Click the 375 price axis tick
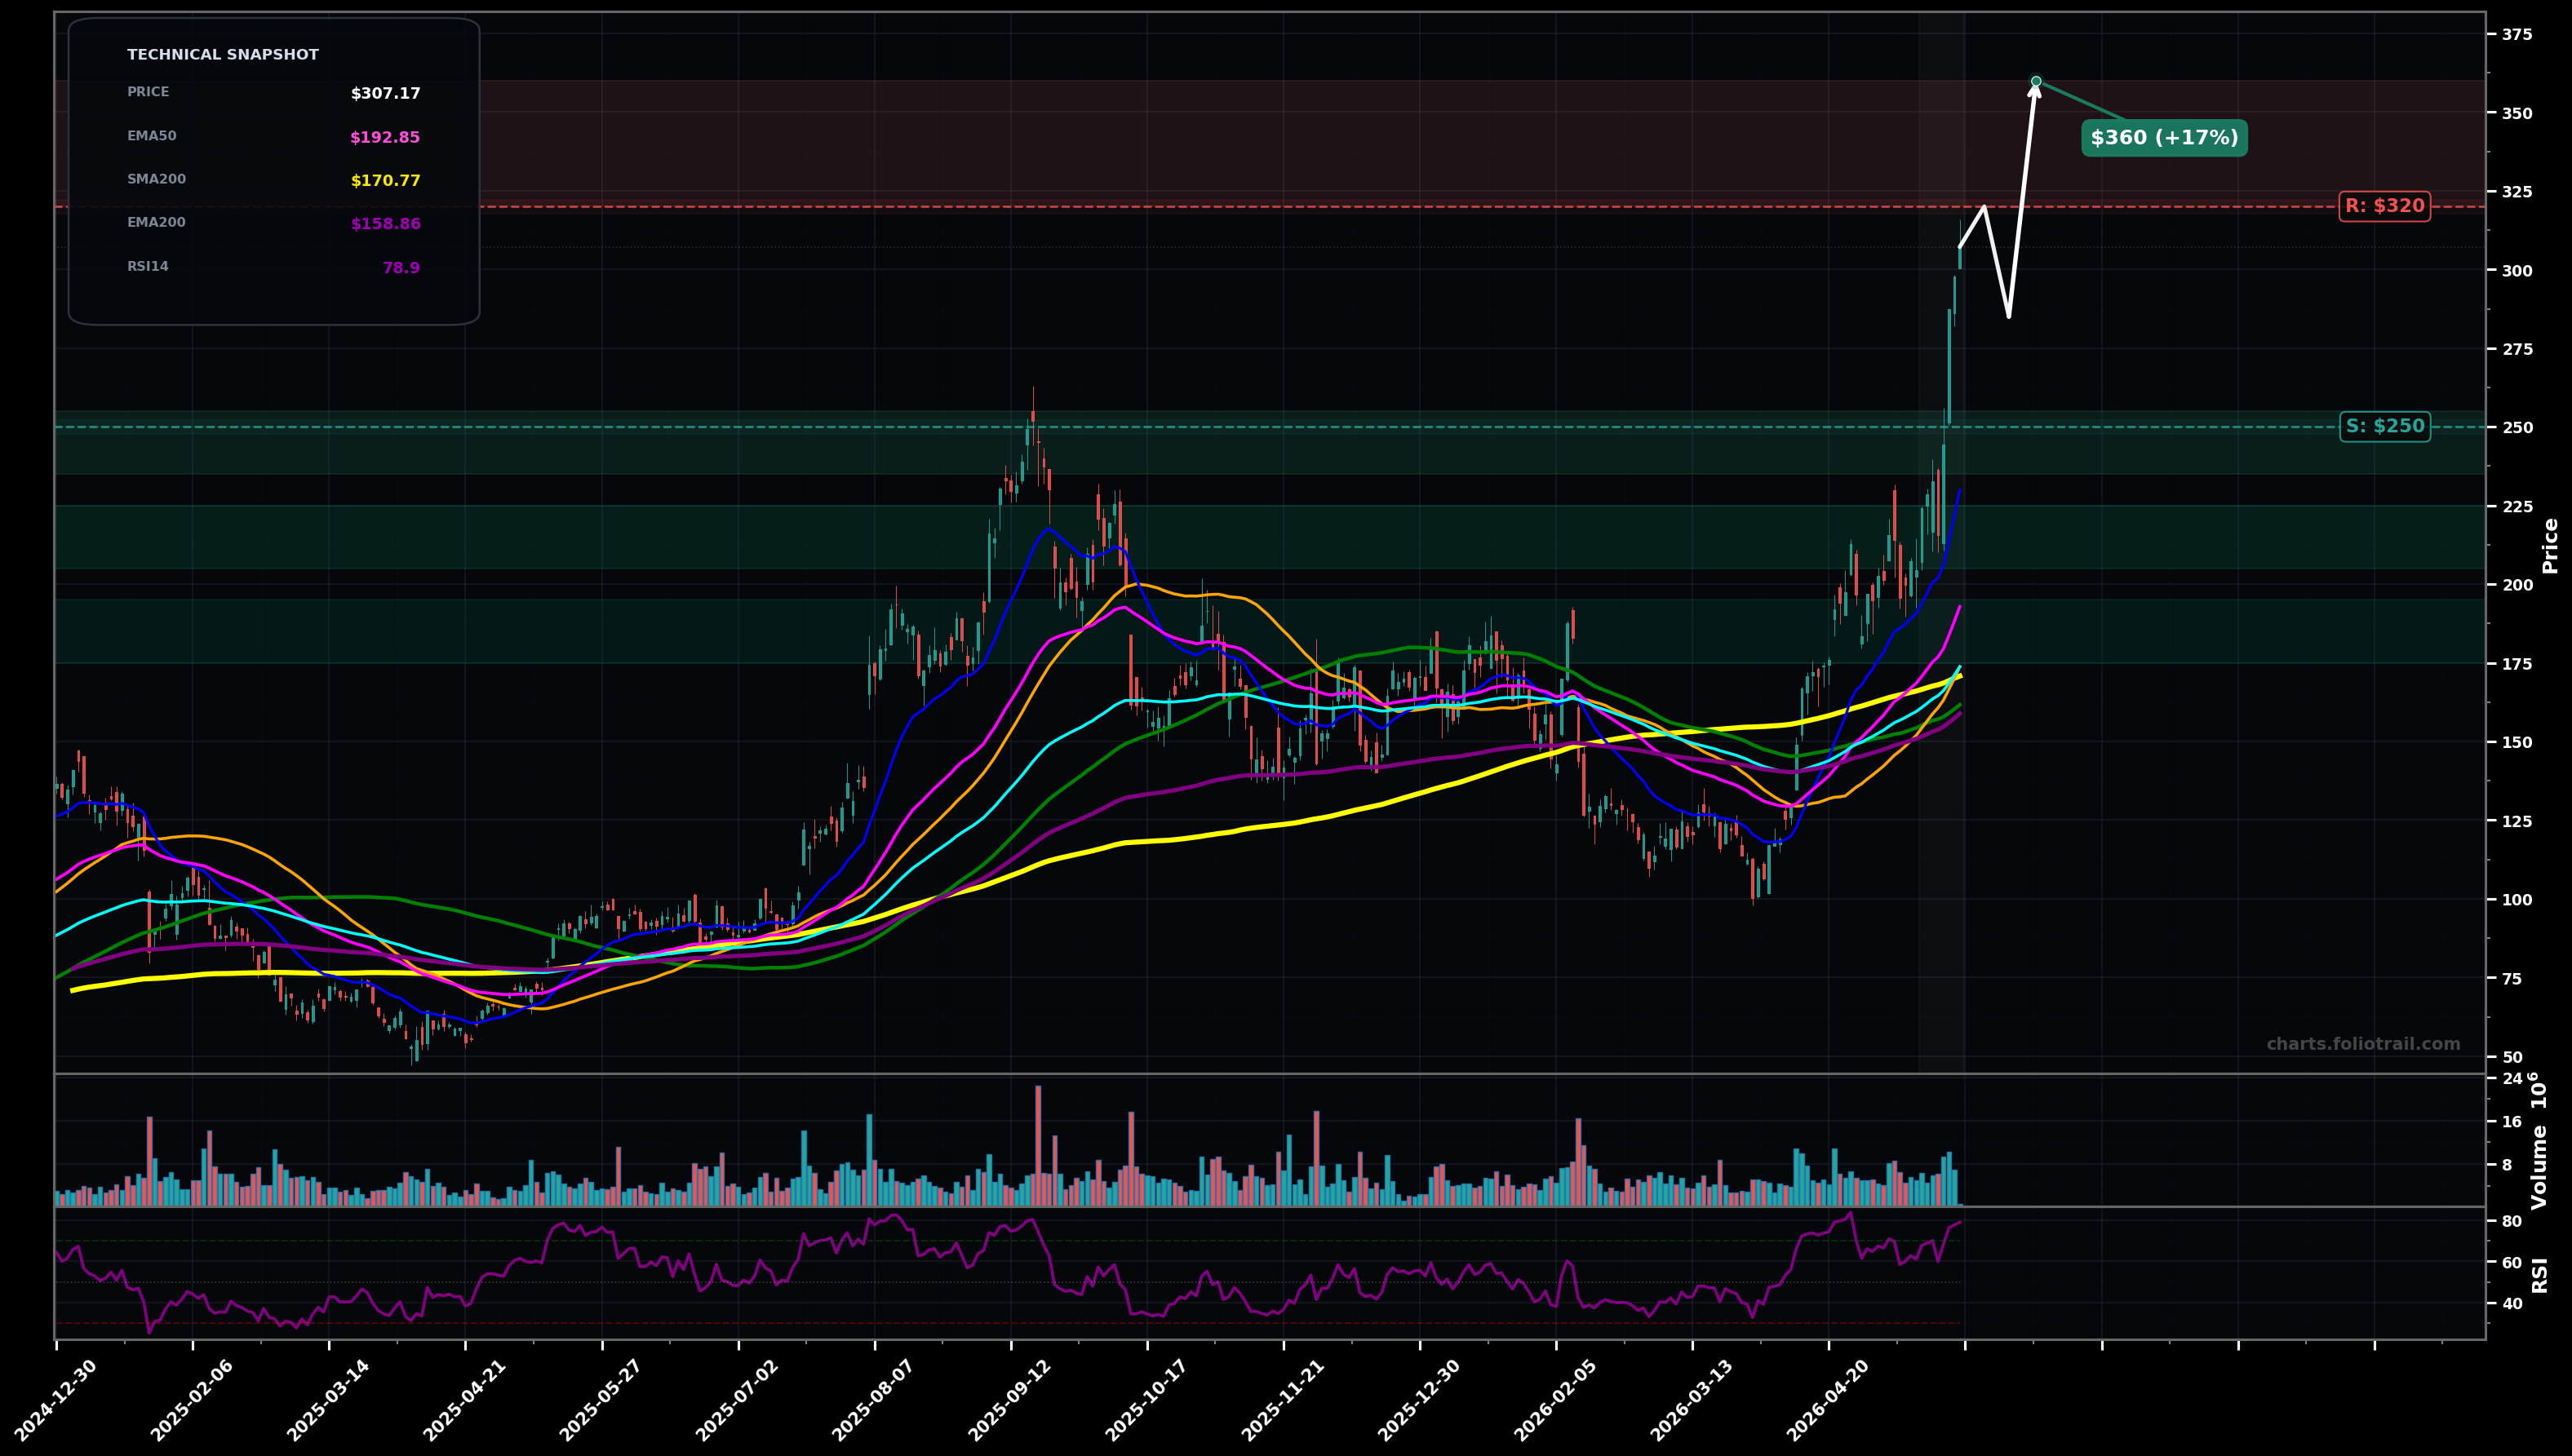 click(x=2517, y=35)
